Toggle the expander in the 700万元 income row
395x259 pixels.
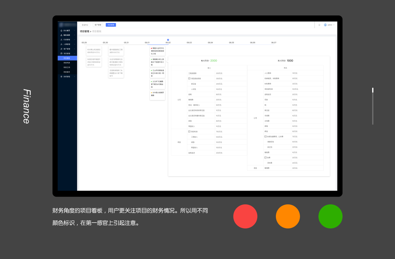[189, 132]
